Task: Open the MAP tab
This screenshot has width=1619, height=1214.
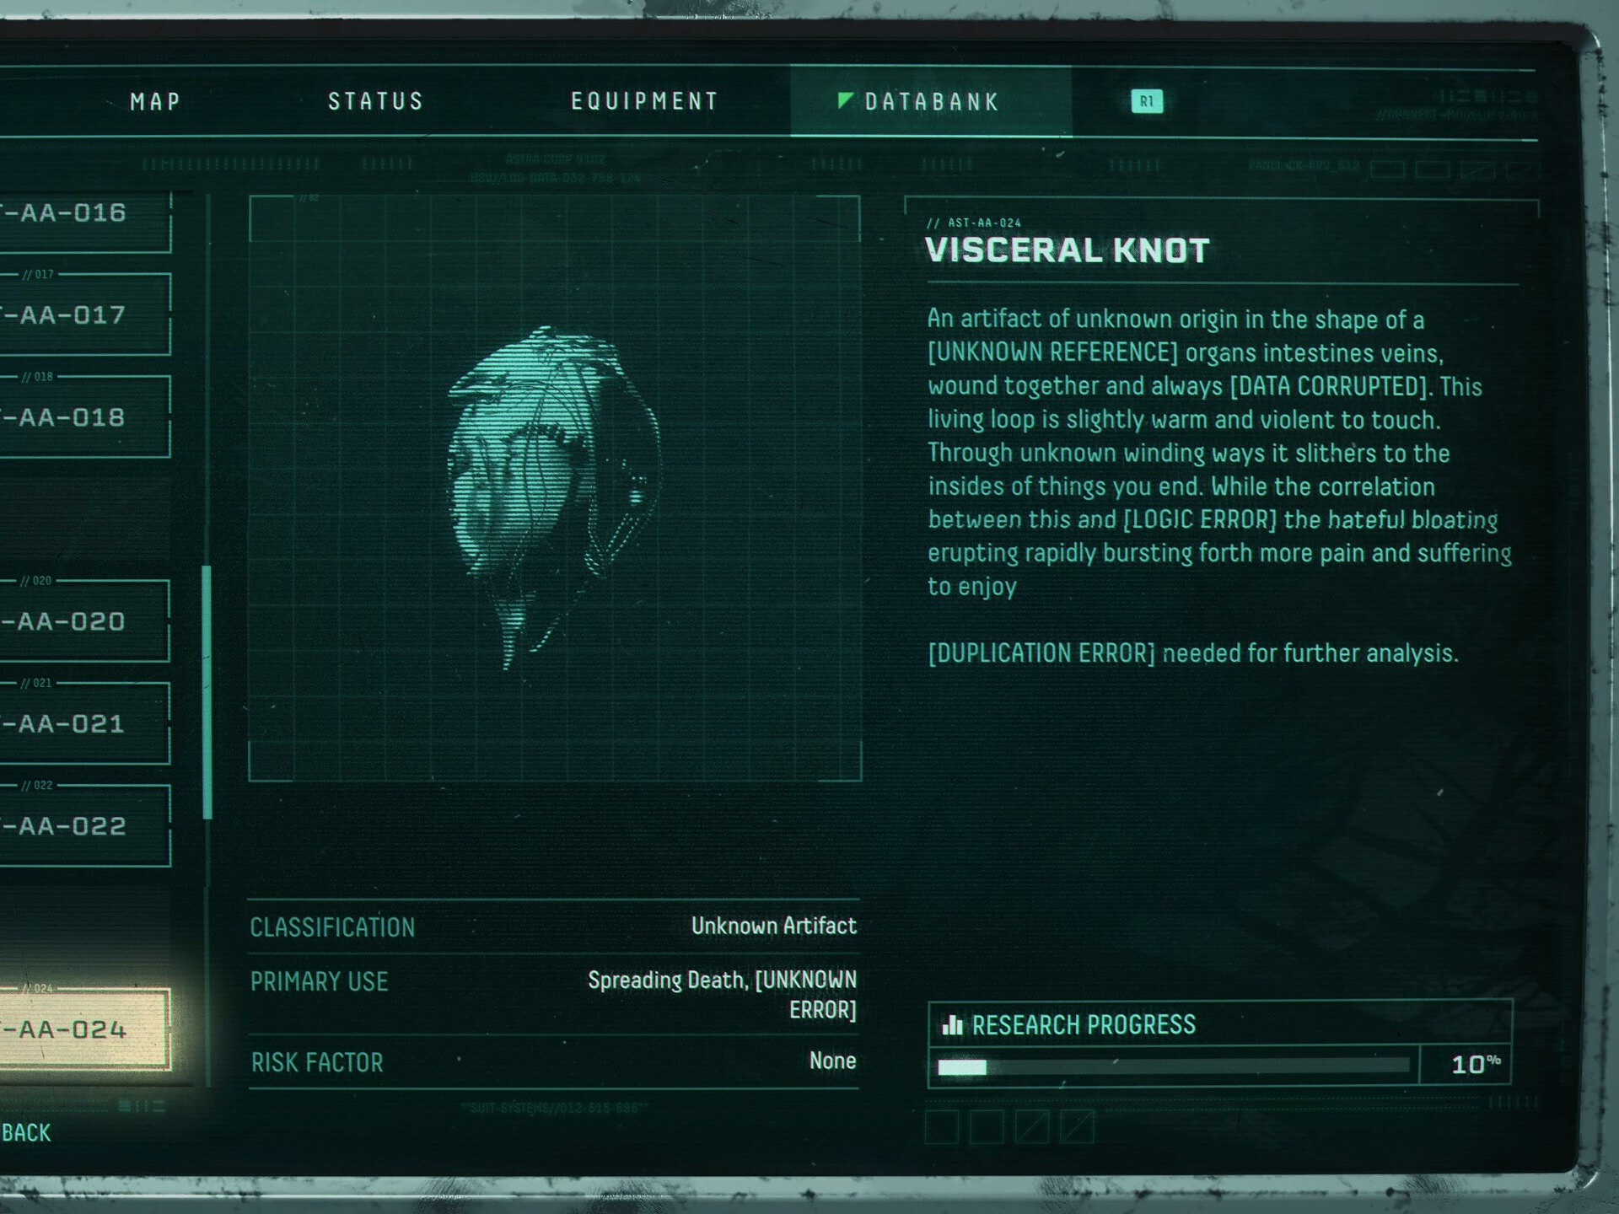Action: 155,102
